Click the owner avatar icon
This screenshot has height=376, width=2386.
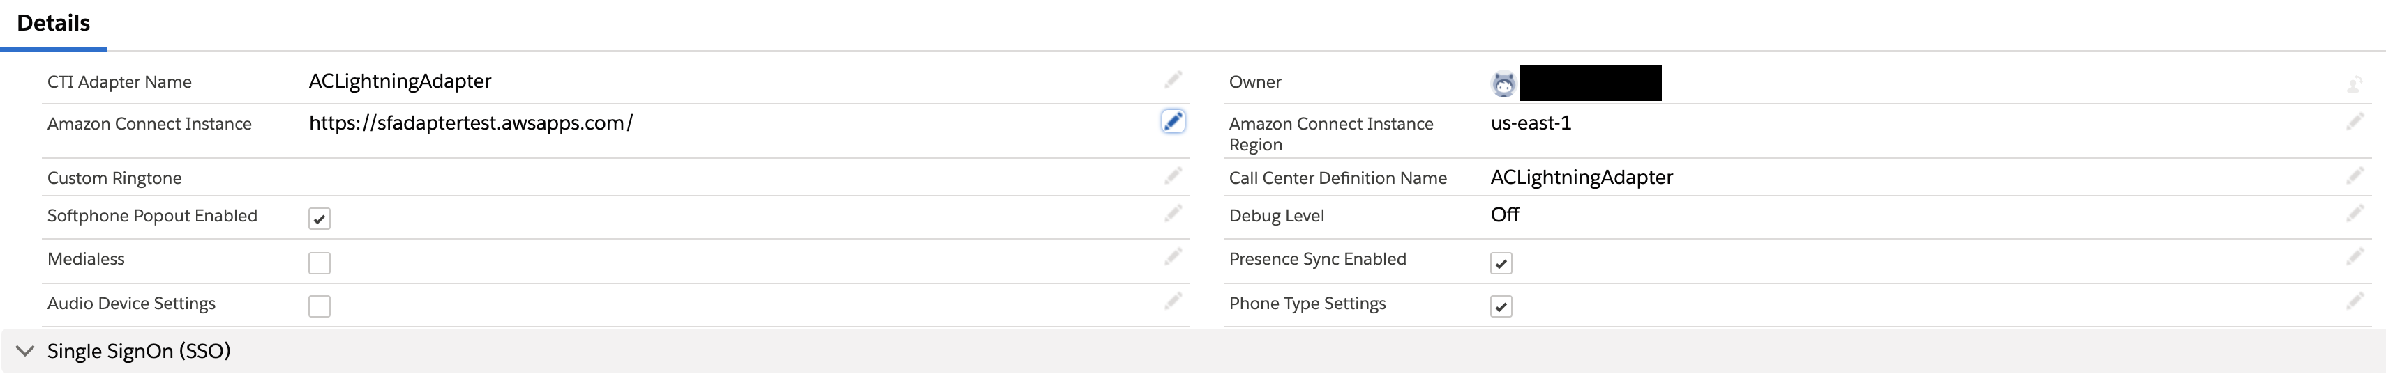1503,84
